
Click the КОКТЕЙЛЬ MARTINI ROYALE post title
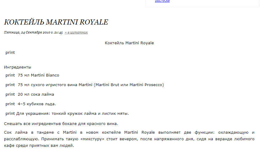pos(56,22)
